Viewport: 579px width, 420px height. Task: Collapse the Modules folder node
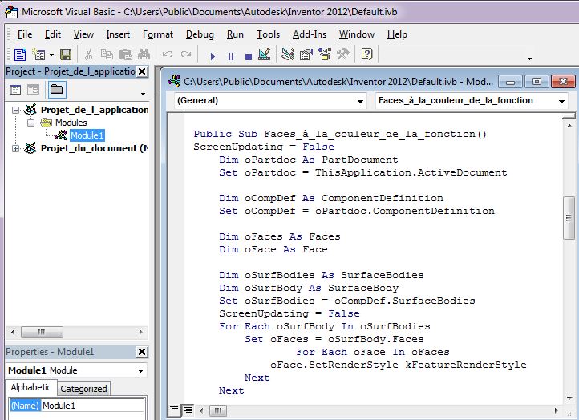click(31, 123)
